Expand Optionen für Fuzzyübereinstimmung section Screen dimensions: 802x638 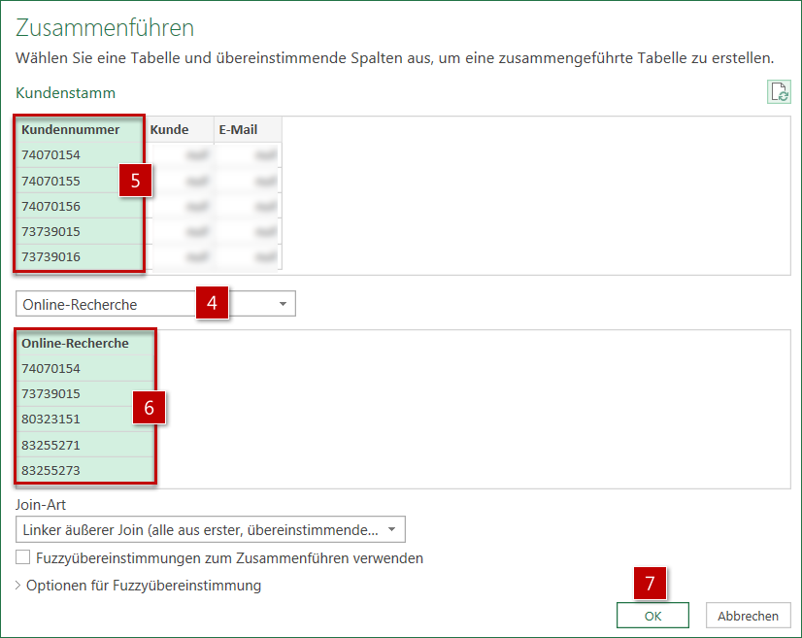coord(138,586)
